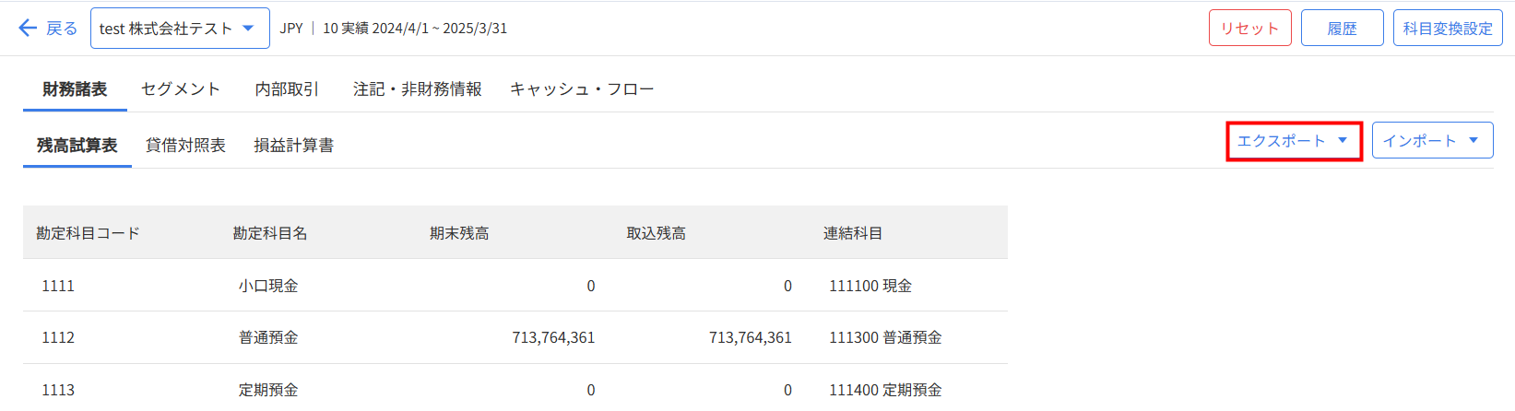Expand the インポート dropdown menu
Image resolution: width=1515 pixels, height=411 pixels.
tap(1432, 141)
